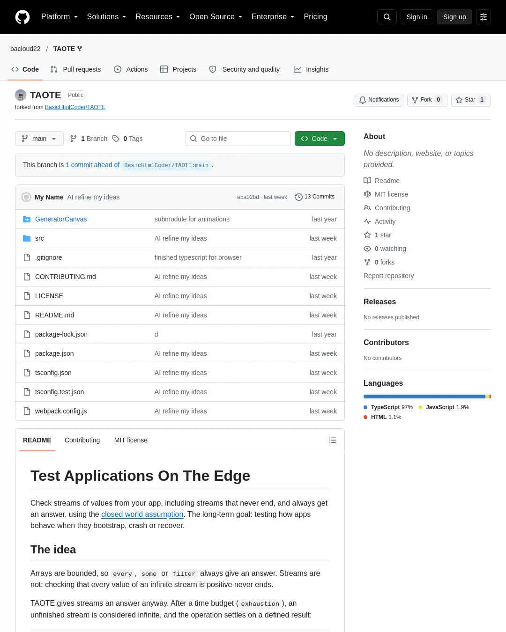The image size is (506, 632).
Task: Click the Sign in button
Action: 417,17
